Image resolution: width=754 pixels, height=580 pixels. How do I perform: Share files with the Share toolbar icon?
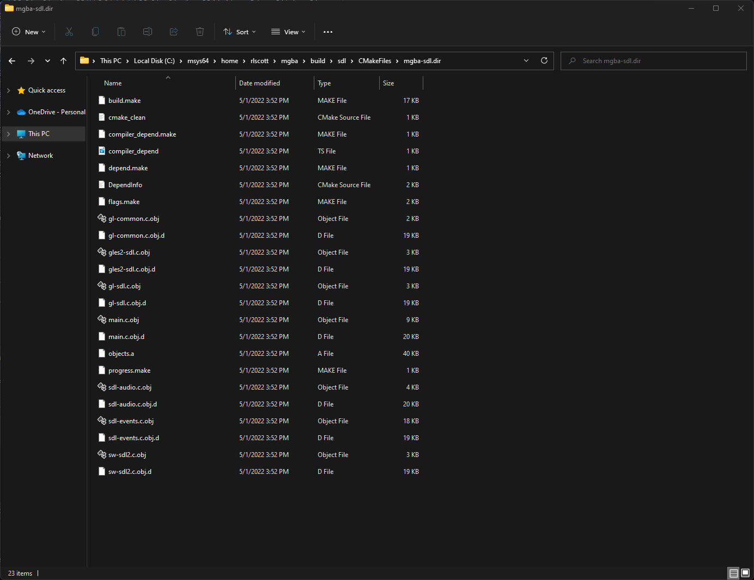[174, 32]
